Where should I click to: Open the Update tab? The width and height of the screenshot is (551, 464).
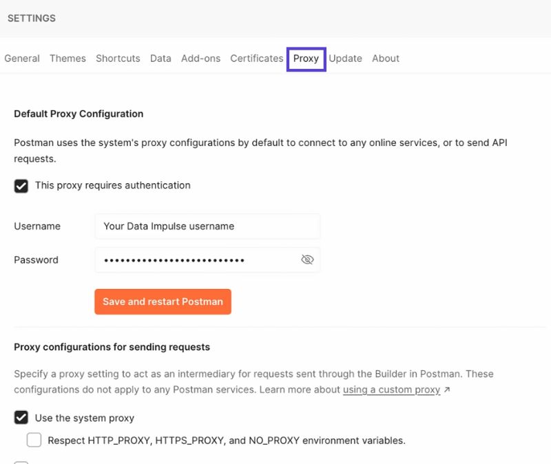pyautogui.click(x=345, y=59)
